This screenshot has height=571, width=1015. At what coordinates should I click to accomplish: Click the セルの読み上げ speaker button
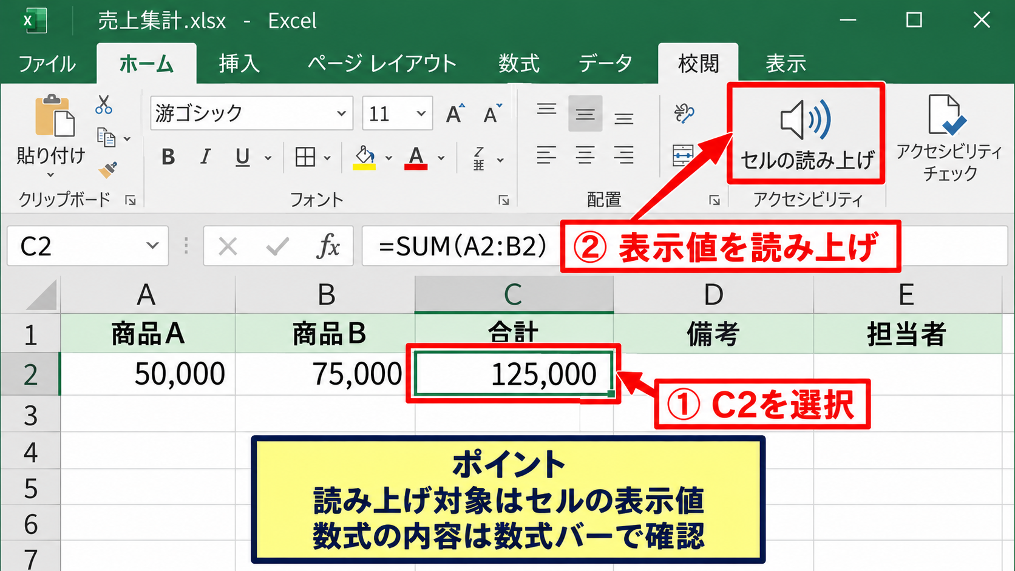click(806, 133)
